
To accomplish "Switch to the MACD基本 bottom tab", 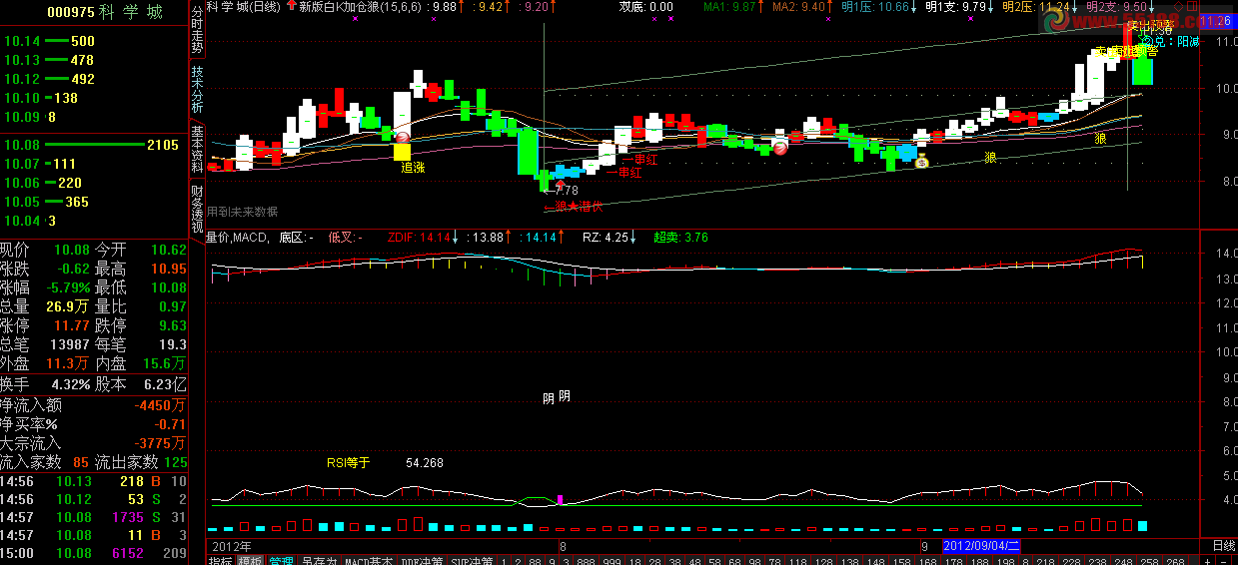I will [369, 560].
